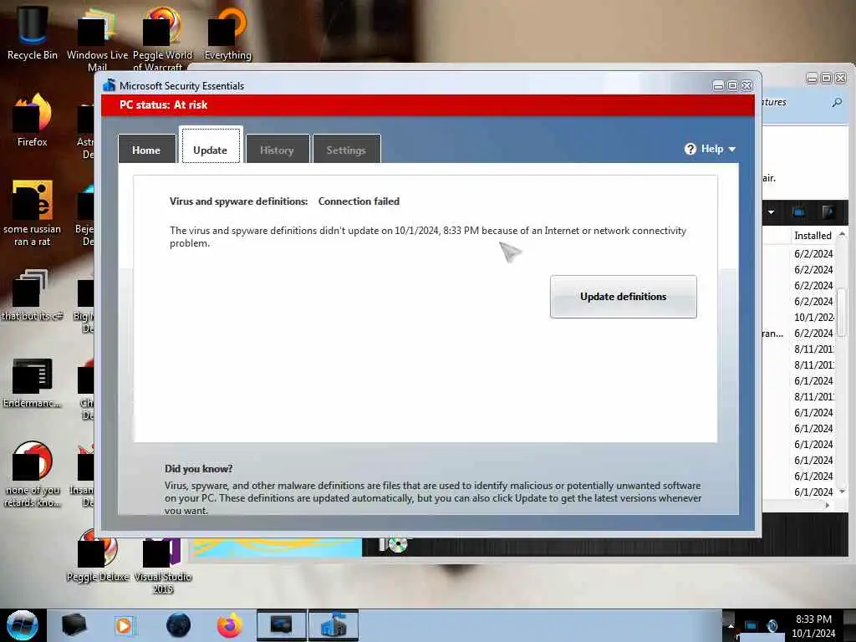The height and width of the screenshot is (642, 856).
Task: Select the Update tab
Action: click(210, 145)
